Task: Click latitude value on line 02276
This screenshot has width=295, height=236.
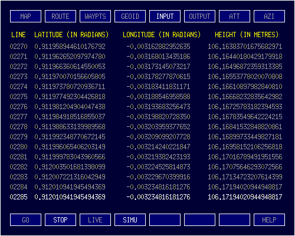Action: pos(70,107)
